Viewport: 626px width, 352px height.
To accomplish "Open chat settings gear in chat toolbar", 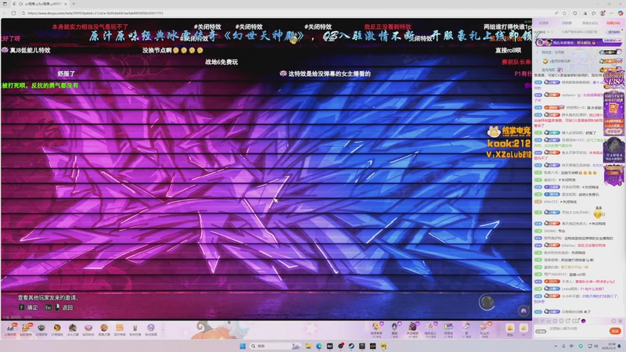I will [621, 321].
